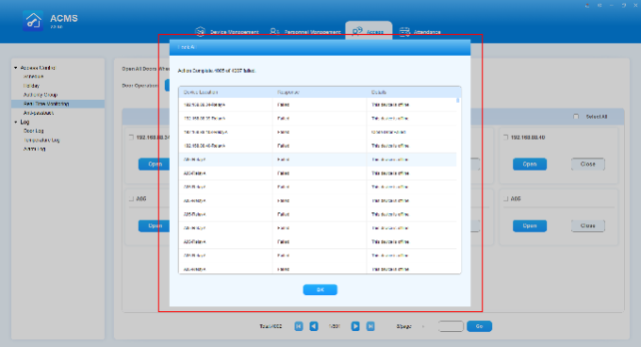Image resolution: width=641 pixels, height=347 pixels.
Task: Click the results table vertical scrollbar
Action: pyautogui.click(x=458, y=100)
